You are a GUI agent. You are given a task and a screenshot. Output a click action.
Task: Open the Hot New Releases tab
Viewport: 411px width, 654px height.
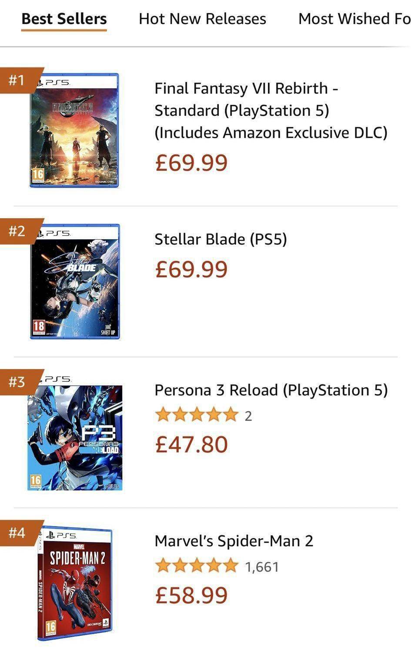pyautogui.click(x=202, y=19)
